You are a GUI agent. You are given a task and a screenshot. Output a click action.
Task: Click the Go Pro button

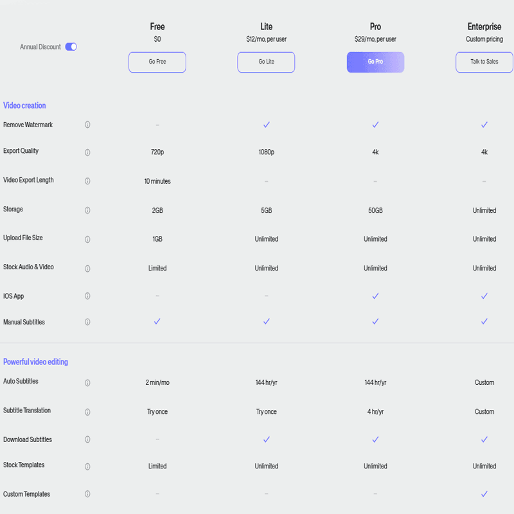[375, 62]
